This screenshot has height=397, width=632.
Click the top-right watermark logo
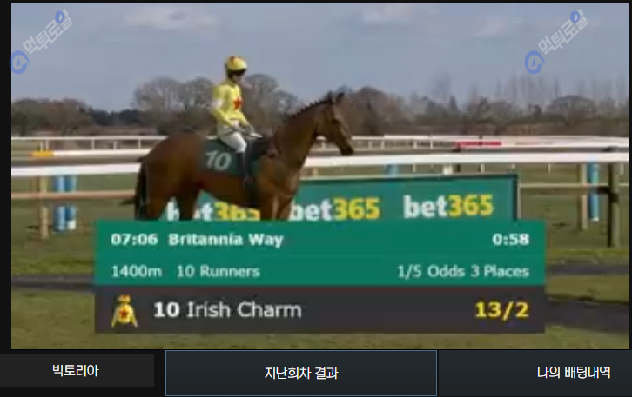click(556, 42)
